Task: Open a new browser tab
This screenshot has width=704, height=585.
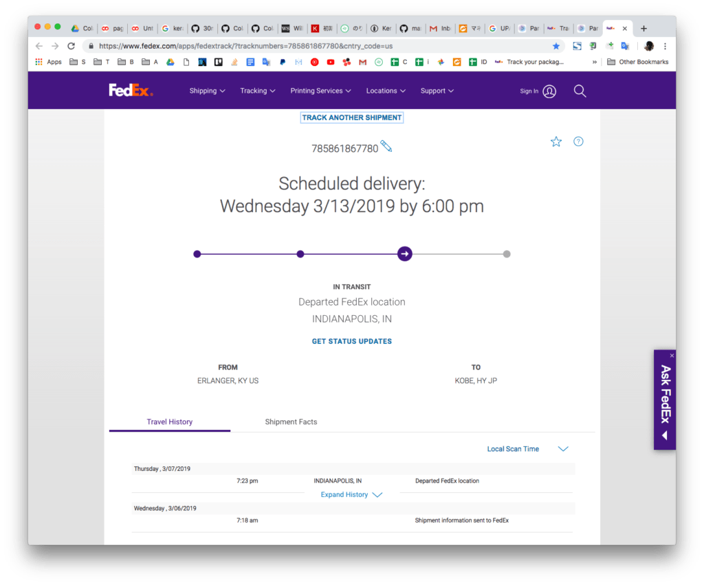Action: coord(643,28)
